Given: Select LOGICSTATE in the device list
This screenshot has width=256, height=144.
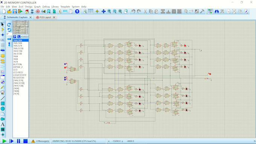Looking at the screenshot, I should pos(21,75).
